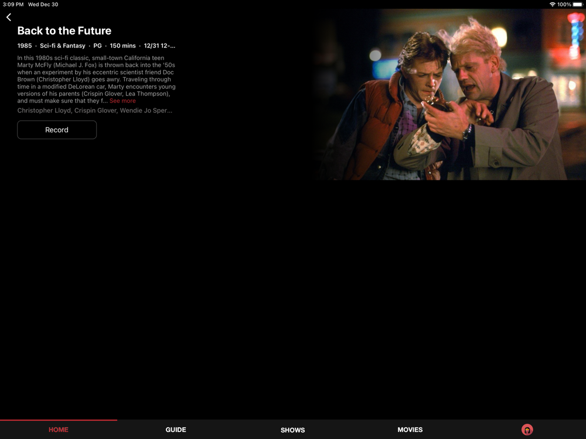Tap the movie synopsis paragraph
This screenshot has width=586, height=439.
coord(97,79)
